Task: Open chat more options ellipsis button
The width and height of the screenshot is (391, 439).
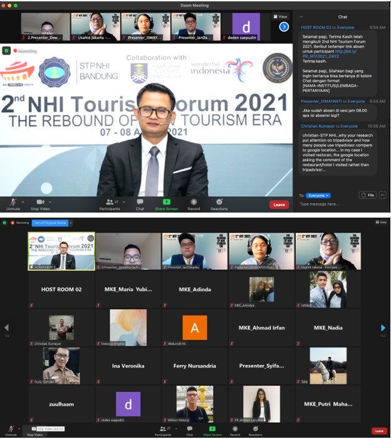Action: [x=382, y=195]
